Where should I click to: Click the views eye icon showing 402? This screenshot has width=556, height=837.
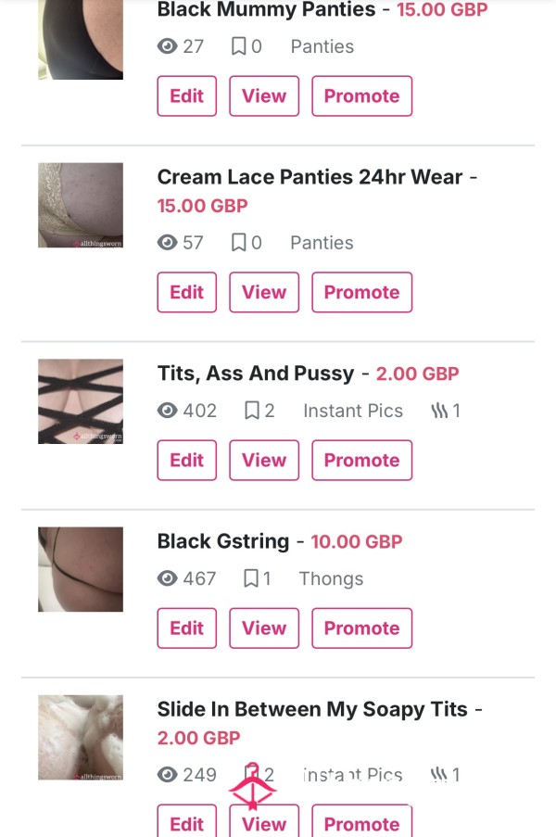pyautogui.click(x=167, y=411)
